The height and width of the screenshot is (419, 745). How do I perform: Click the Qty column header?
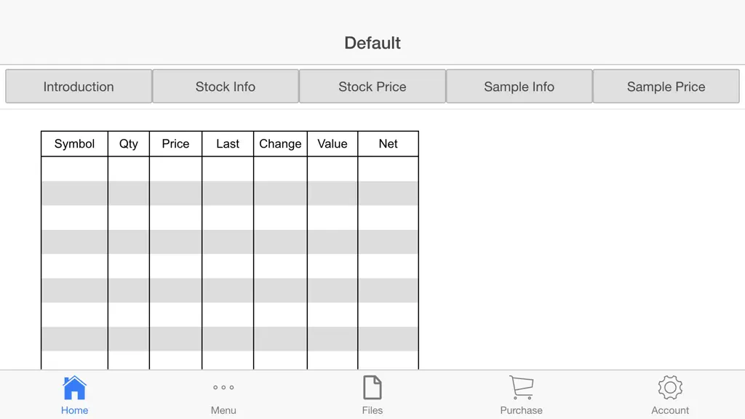pos(129,144)
